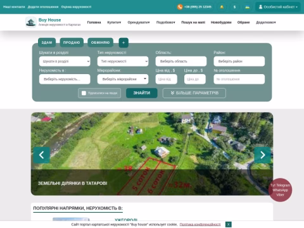Click the Ціна від price field
Viewport: 304px width, 228px height.
pos(167,79)
